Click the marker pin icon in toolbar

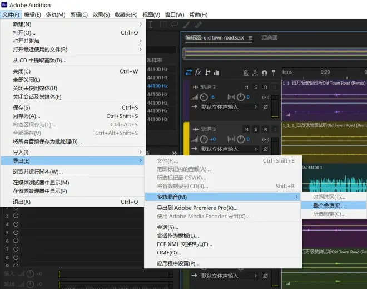[274, 72]
